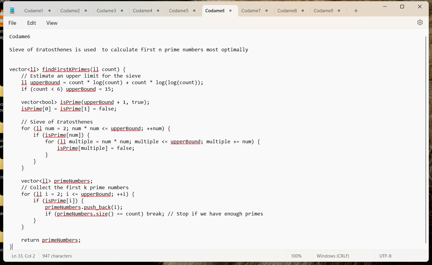Screen dimensions: 432x265
Task: Click 'return primeNumbers;' line
Action: tap(51, 240)
